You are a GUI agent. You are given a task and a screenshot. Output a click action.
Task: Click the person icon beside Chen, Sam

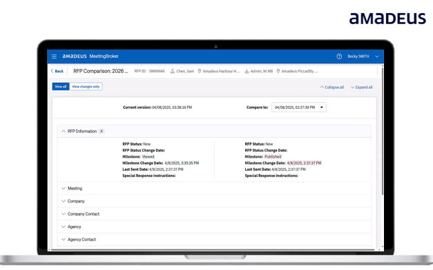pos(173,71)
